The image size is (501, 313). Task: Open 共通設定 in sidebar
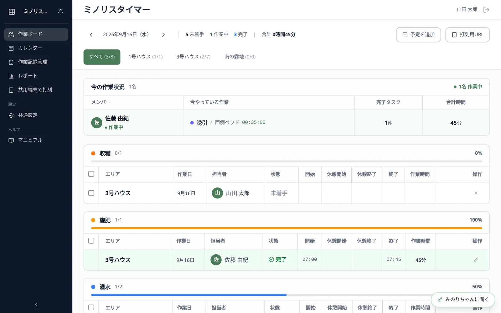click(36, 115)
